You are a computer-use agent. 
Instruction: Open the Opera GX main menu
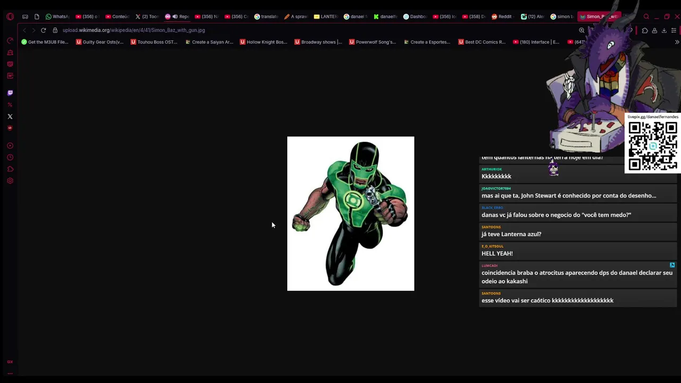[10, 16]
